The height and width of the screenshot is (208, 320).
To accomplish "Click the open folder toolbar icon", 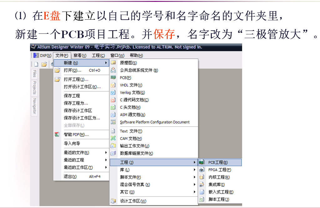I will click(44, 64).
